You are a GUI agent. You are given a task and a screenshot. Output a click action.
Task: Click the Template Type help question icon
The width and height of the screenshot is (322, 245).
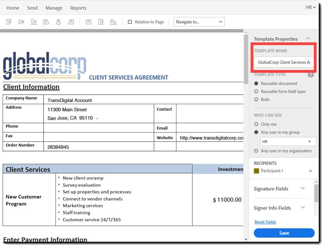pyautogui.click(x=310, y=75)
